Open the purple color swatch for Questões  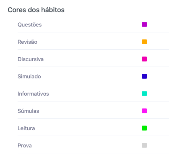pos(144,24)
